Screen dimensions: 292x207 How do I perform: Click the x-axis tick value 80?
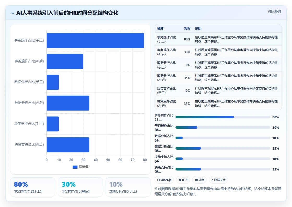point(145,160)
